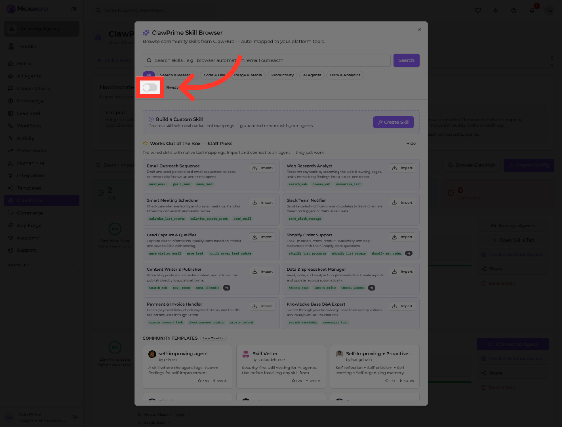This screenshot has height=427, width=562.
Task: Filter skills by Image & Media
Action: (x=248, y=75)
